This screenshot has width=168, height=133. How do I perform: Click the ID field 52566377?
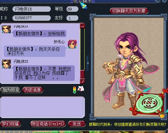(31, 18)
